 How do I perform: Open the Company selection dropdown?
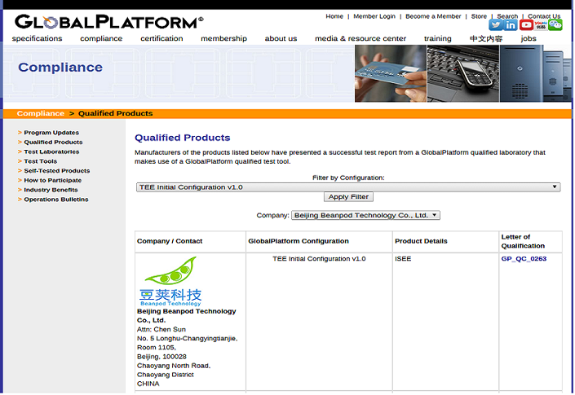(x=365, y=215)
